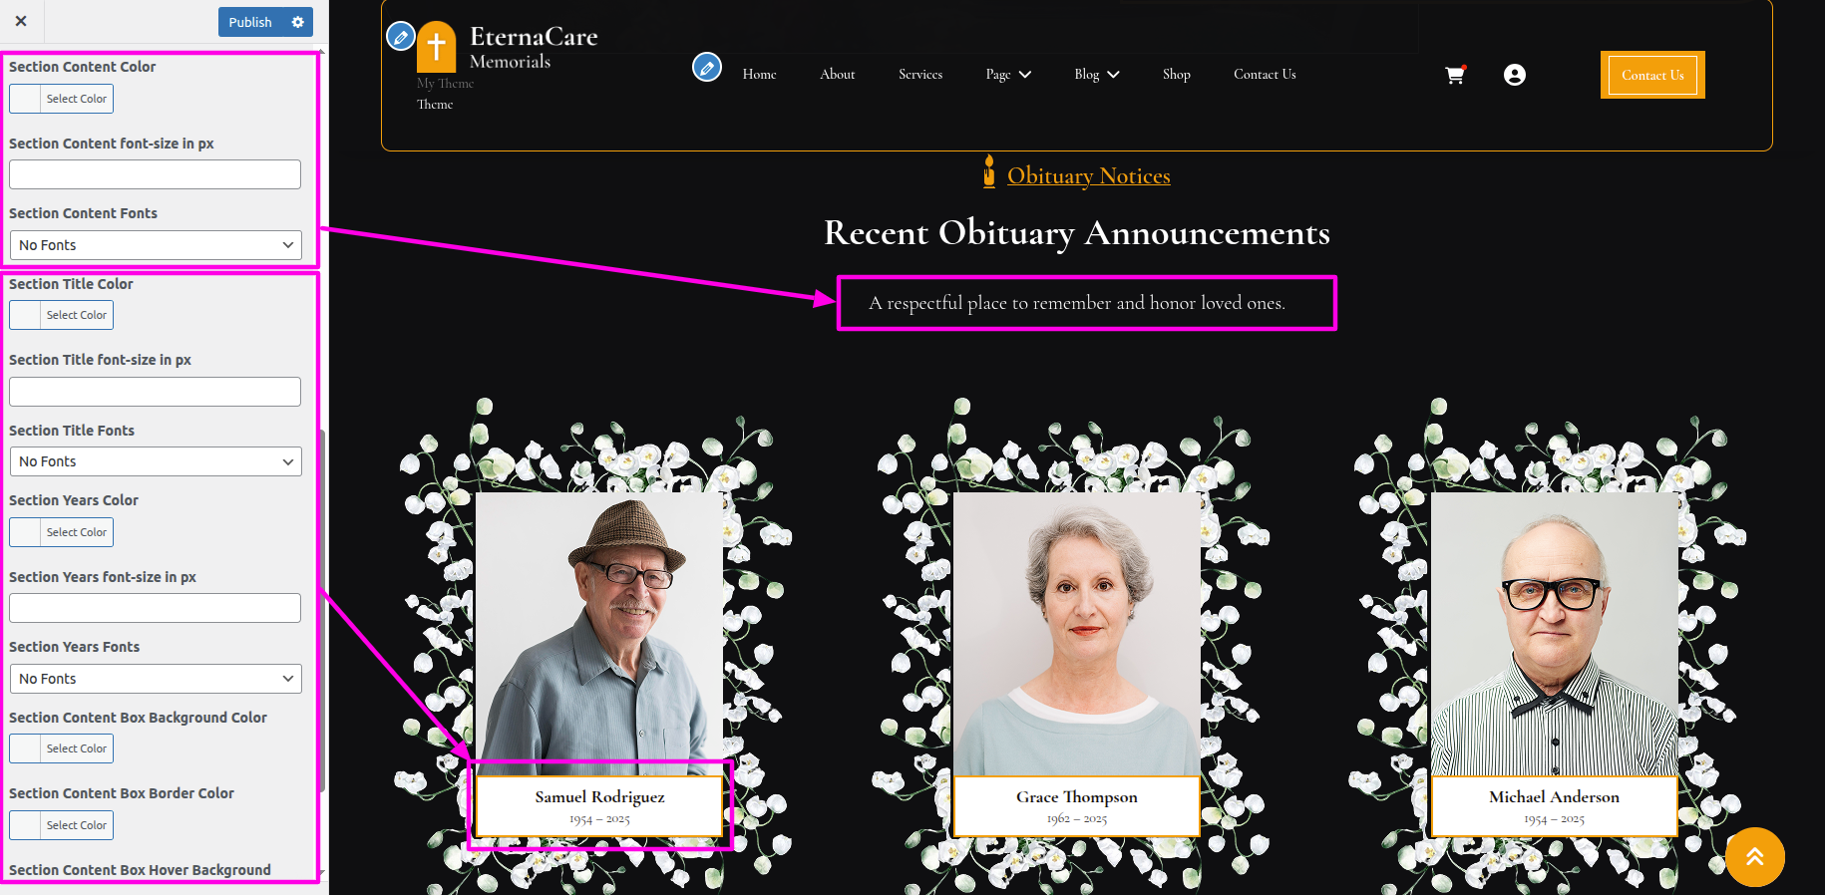Expand the Section Years Fonts dropdown
Screen dimensions: 1825x895
point(155,679)
